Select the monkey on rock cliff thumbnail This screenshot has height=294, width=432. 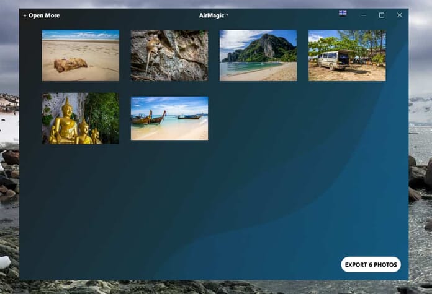(x=169, y=56)
